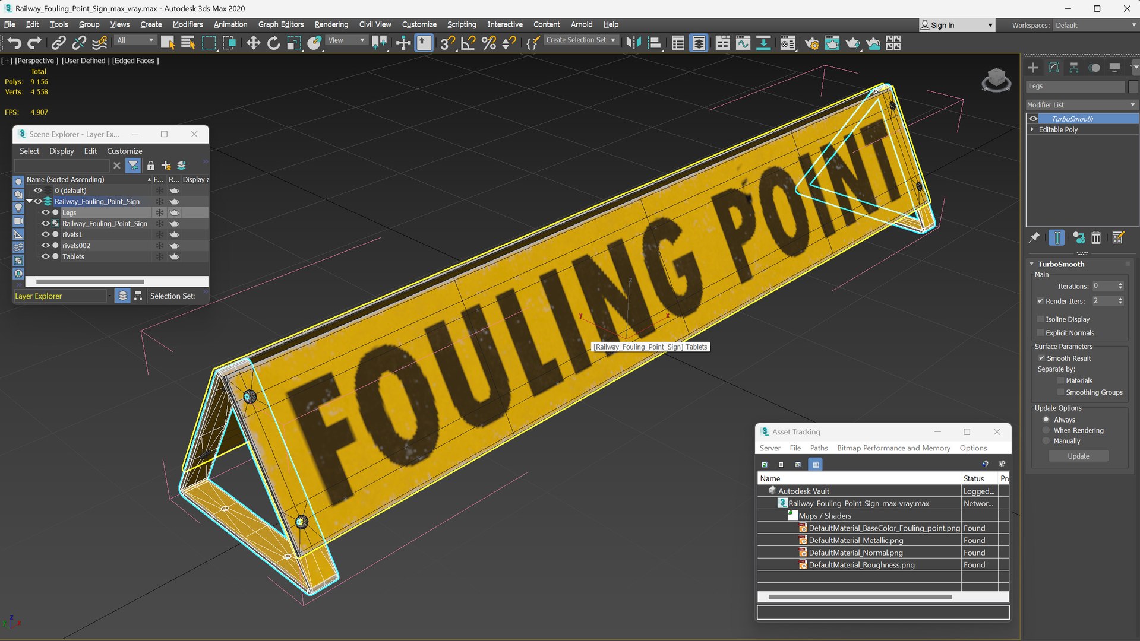Open the Workspaces Default dropdown
1140x641 pixels.
1095,25
